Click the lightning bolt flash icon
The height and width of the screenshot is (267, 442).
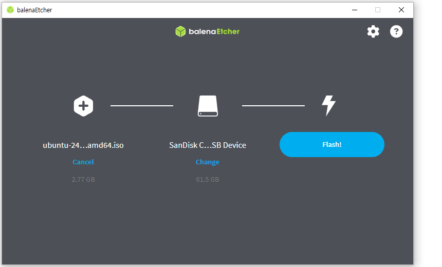pos(329,106)
